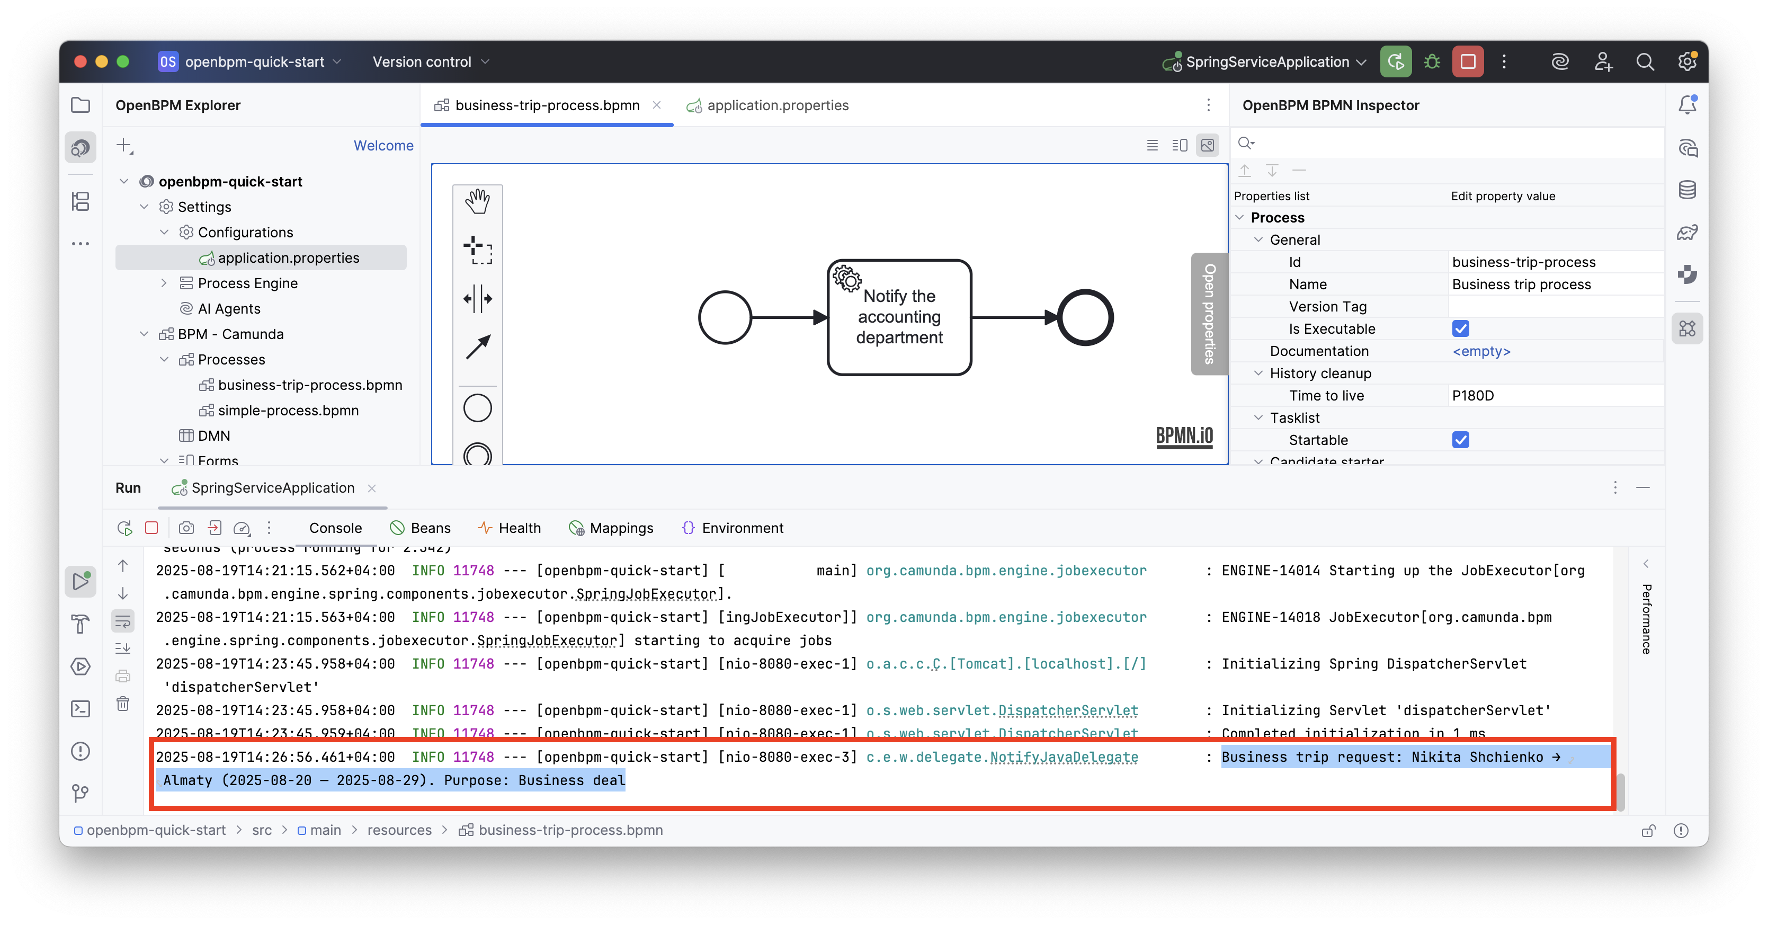Viewport: 1768px width, 925px height.
Task: Open the Git branch tool window
Action: coord(81,793)
